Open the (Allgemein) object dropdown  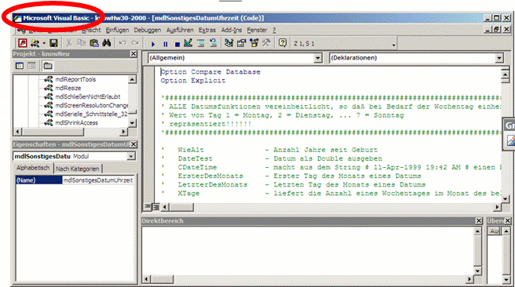click(x=317, y=58)
